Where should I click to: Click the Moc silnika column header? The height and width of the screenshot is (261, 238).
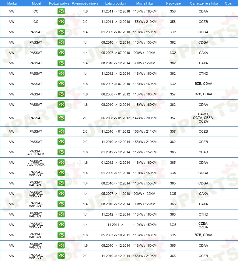tap(145, 3)
